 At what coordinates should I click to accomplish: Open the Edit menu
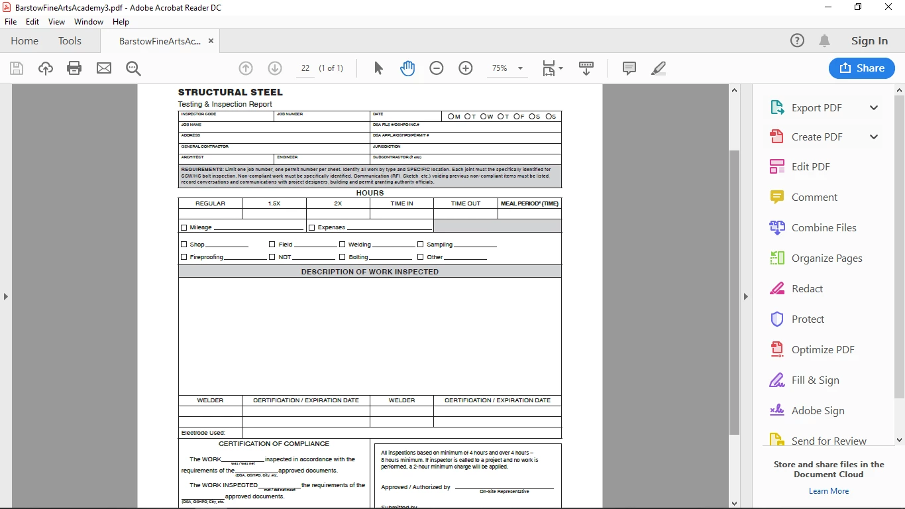point(32,22)
